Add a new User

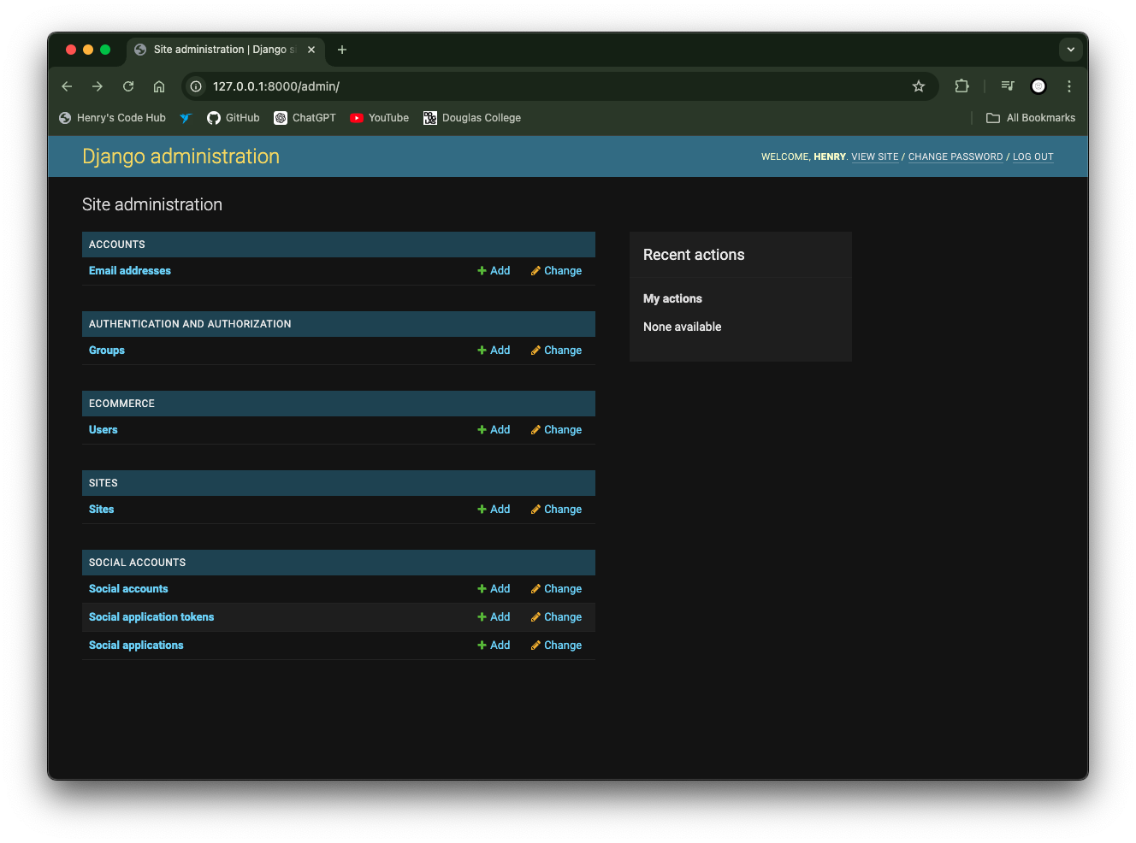pyautogui.click(x=494, y=430)
